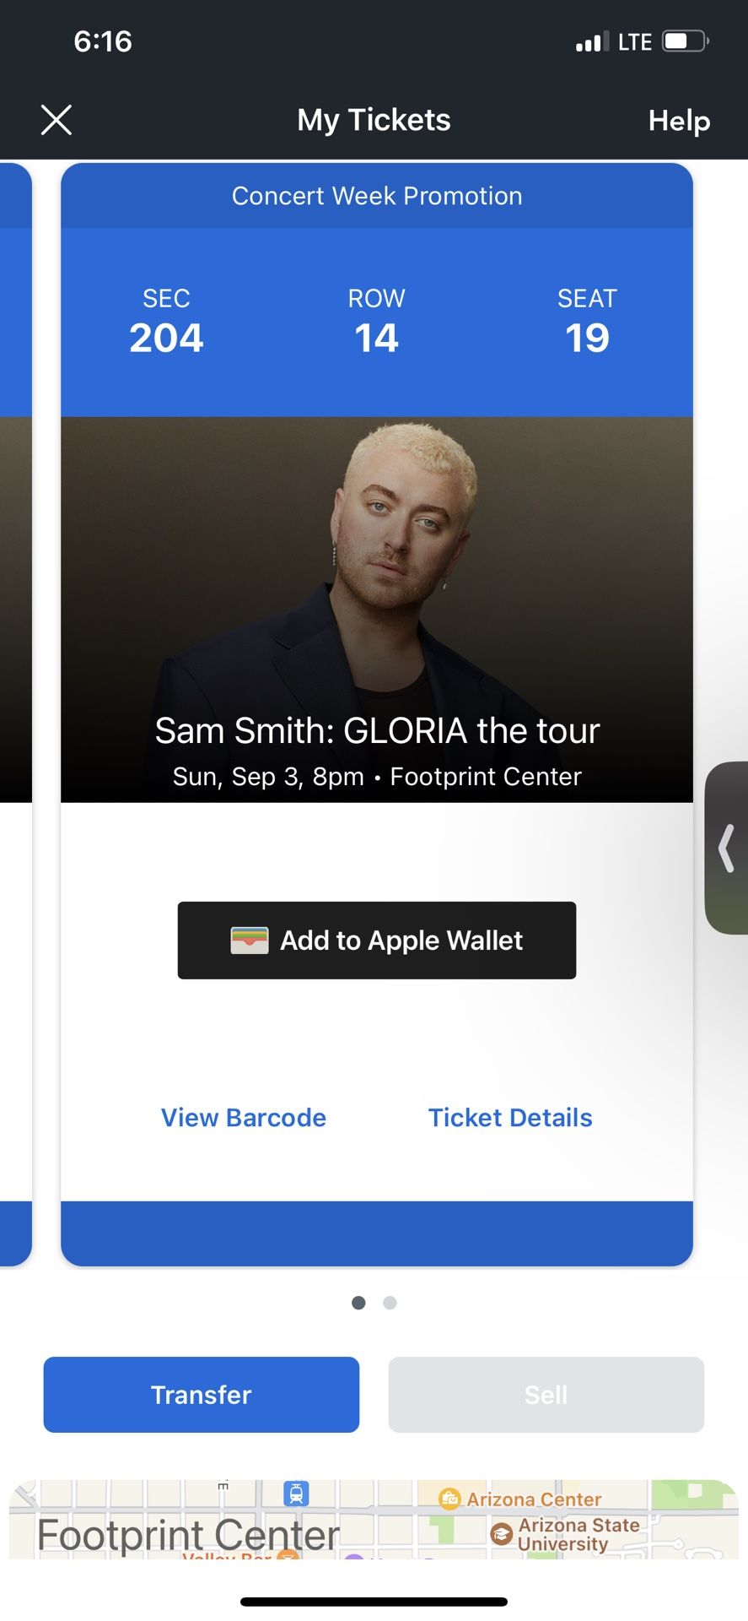Tap the Arizona State University map pin
The image size is (748, 1621).
(502, 1533)
